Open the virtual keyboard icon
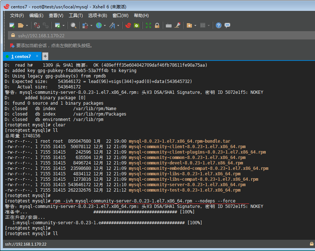Viewport: 315px width, 251px height. pyautogui.click(x=169, y=25)
